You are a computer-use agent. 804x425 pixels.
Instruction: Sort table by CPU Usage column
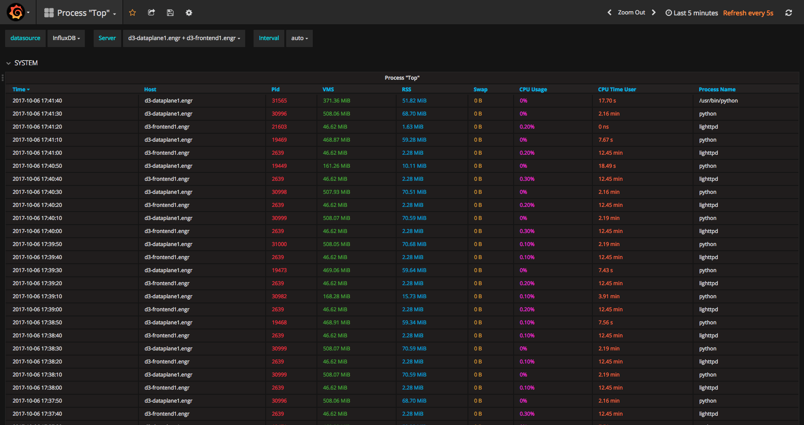click(533, 89)
